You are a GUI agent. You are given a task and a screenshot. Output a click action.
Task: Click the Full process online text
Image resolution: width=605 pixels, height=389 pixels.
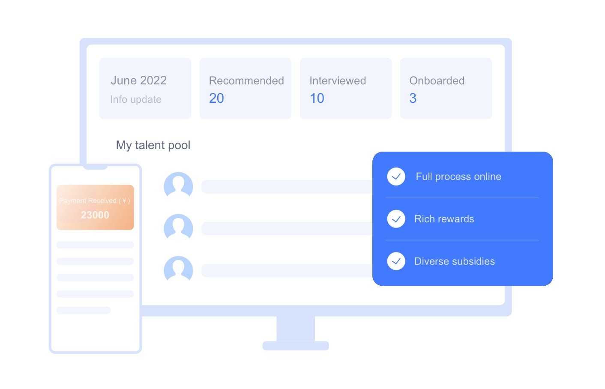(x=458, y=177)
